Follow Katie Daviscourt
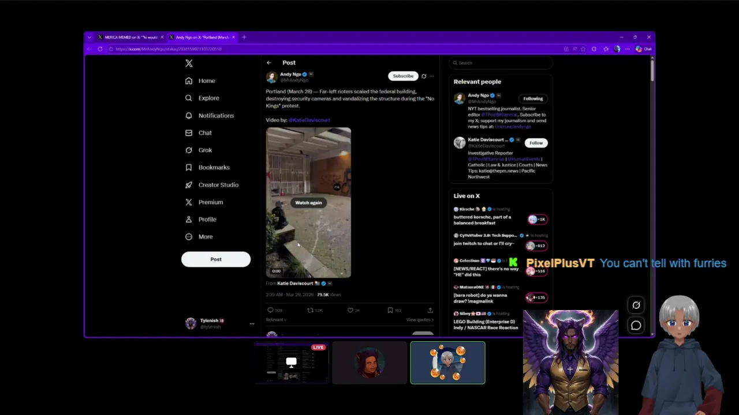This screenshot has width=739, height=415. 536,143
